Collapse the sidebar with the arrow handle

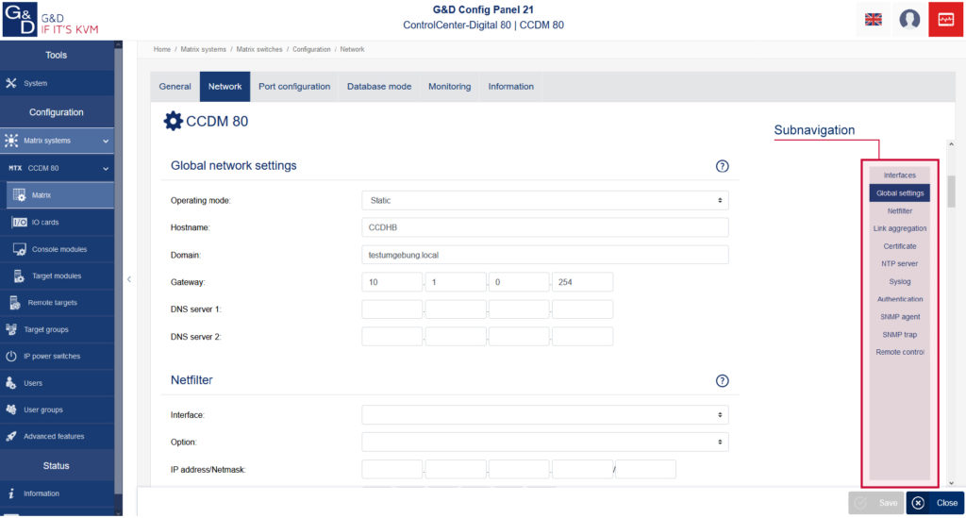(x=128, y=279)
